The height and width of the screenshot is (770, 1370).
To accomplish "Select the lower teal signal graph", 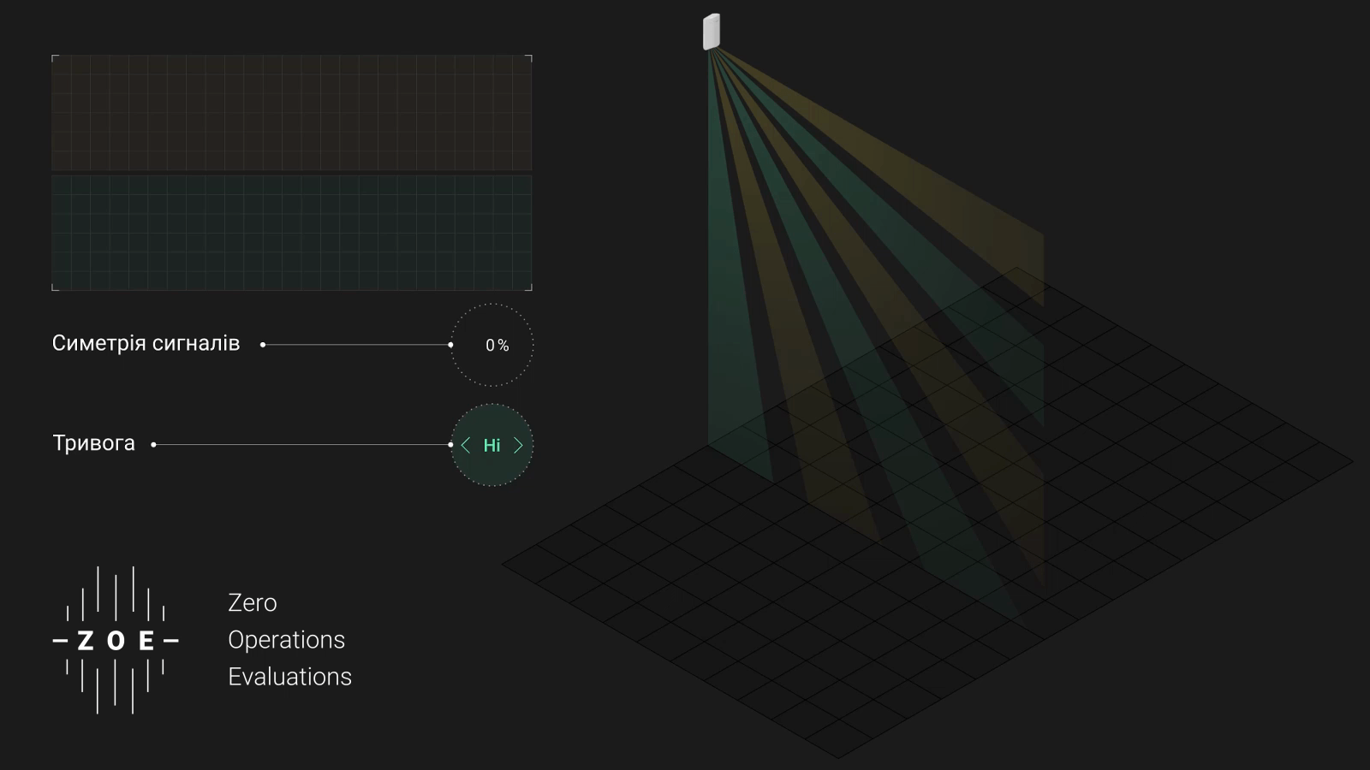I will point(291,232).
